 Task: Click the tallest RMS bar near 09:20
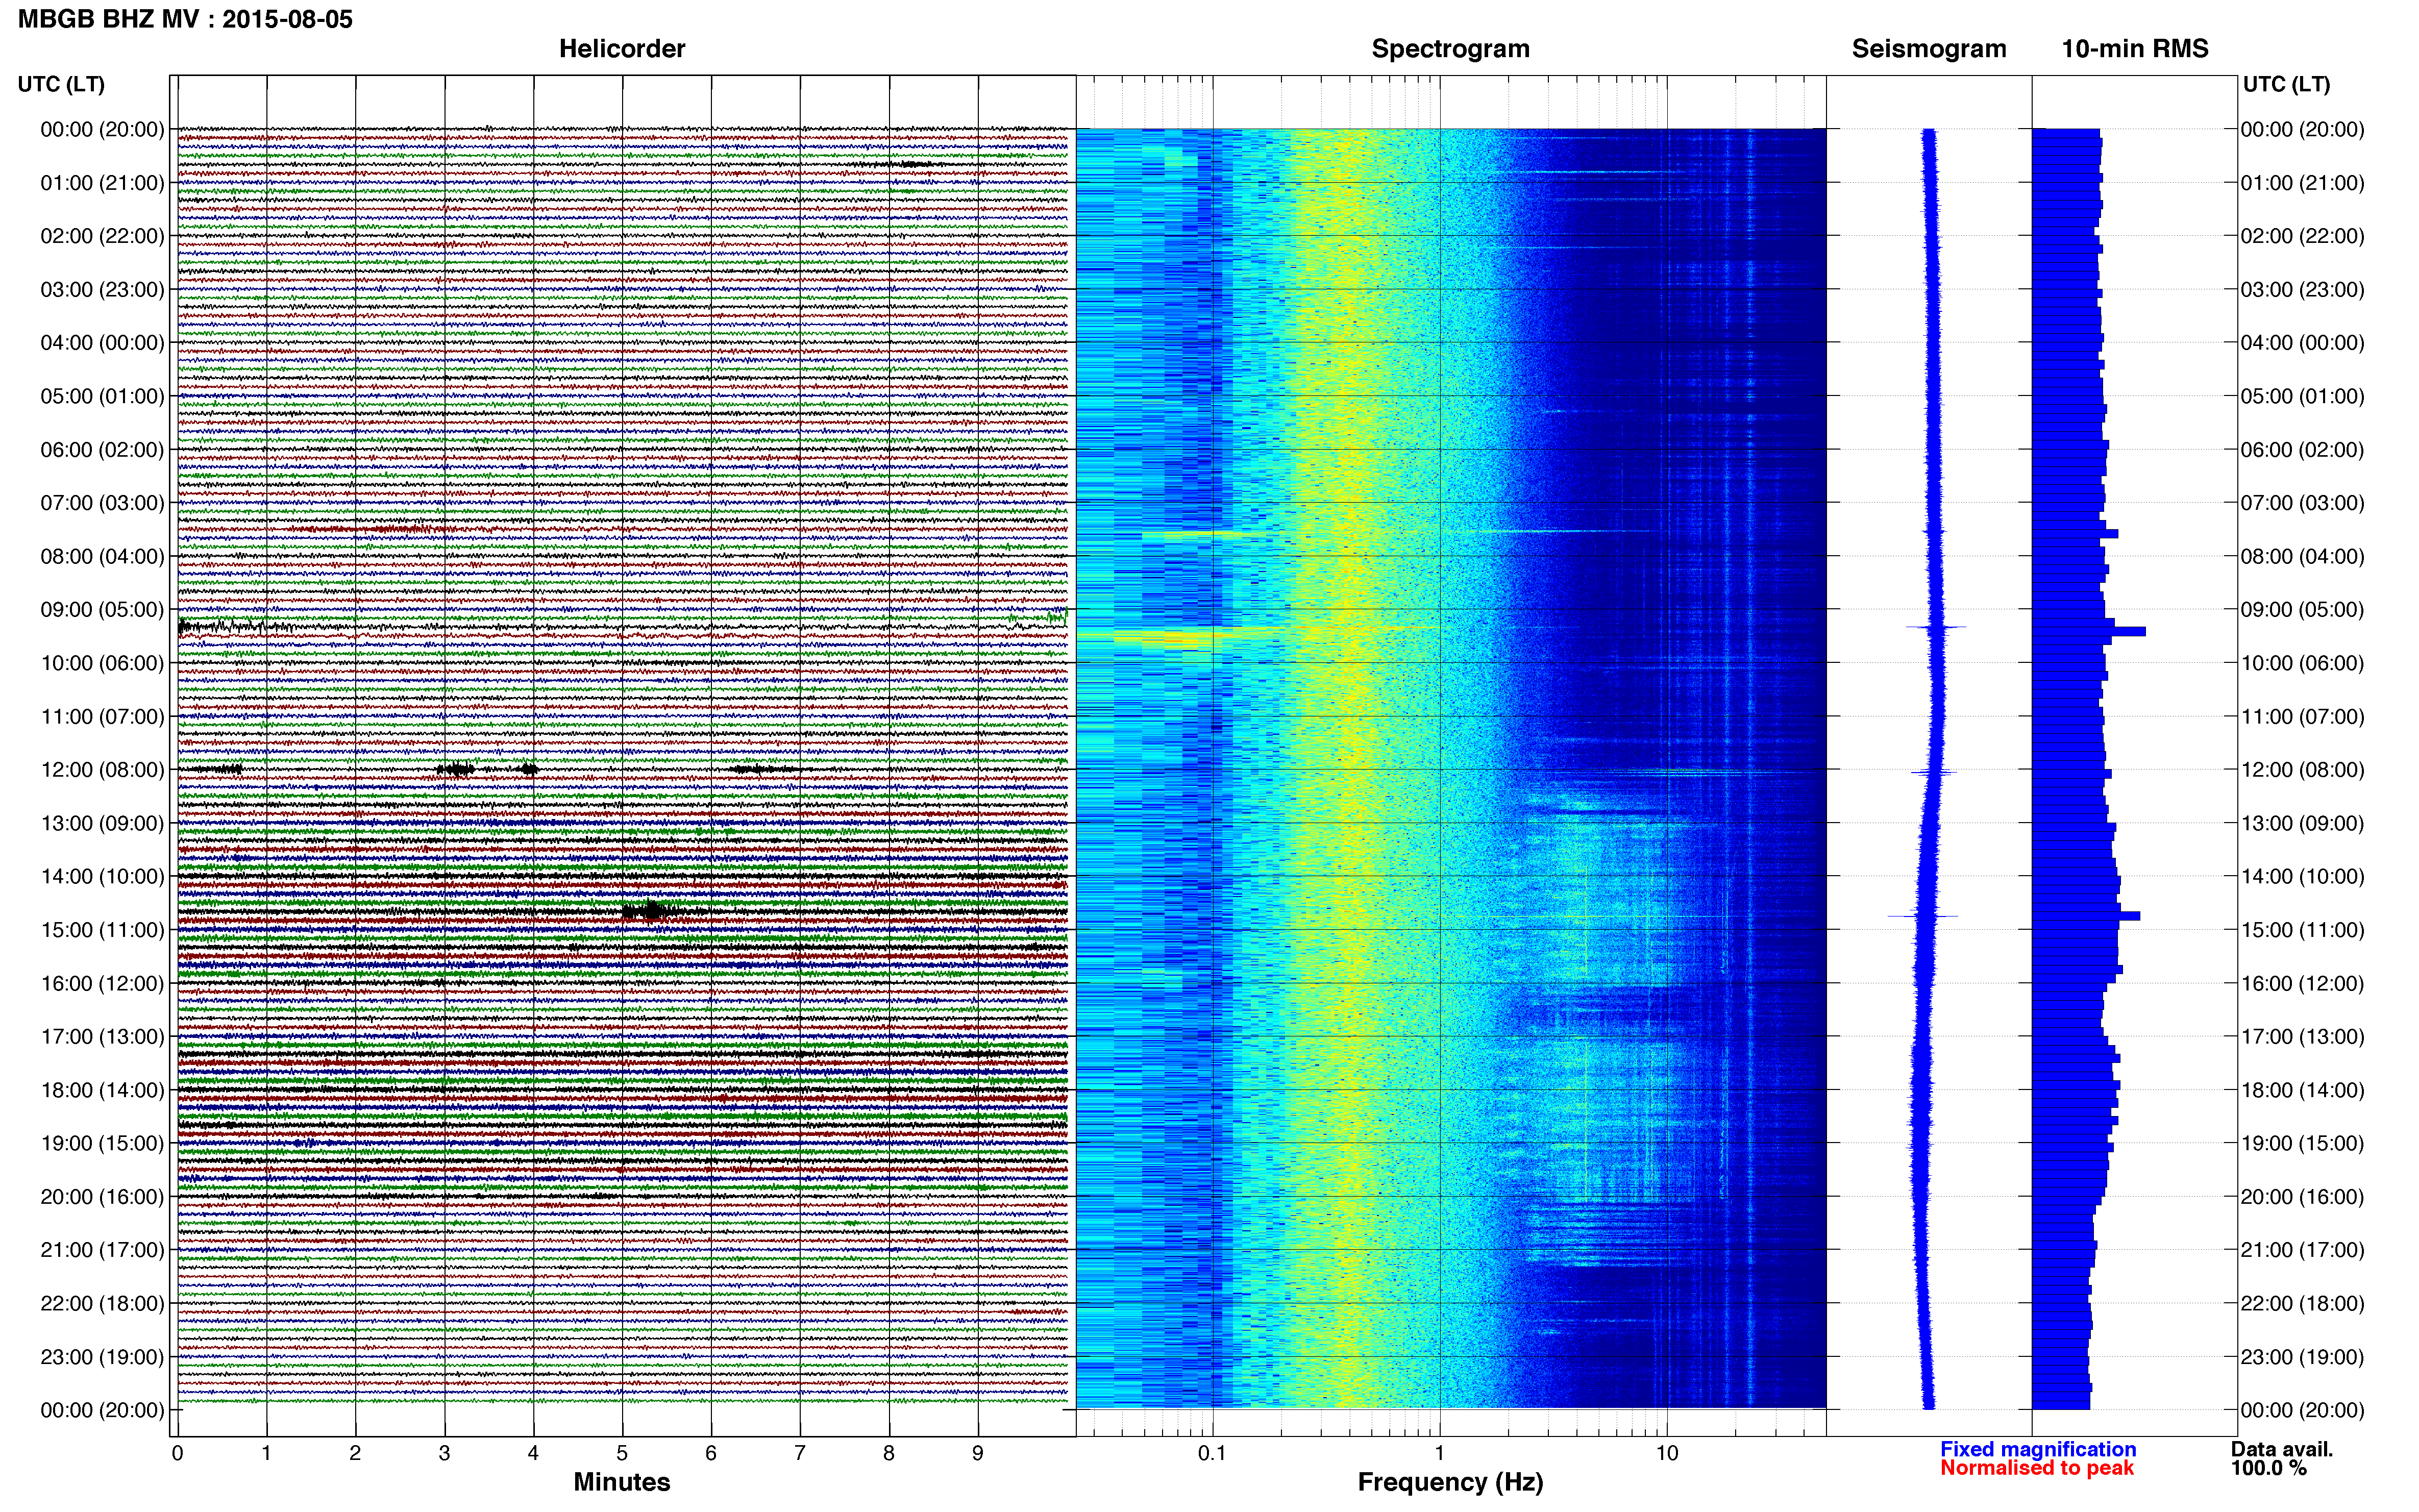pos(2089,631)
